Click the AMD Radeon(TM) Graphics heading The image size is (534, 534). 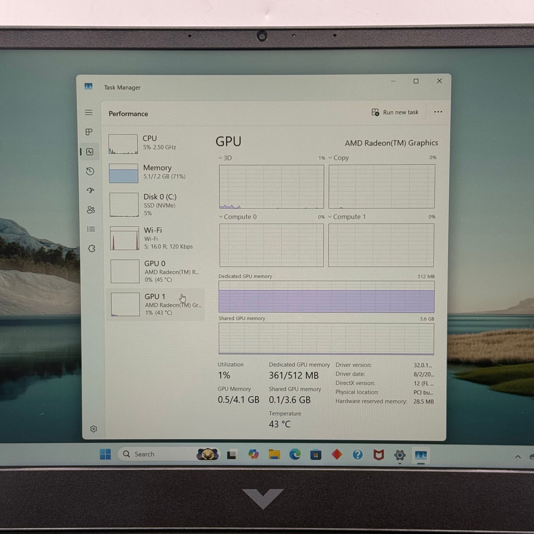pyautogui.click(x=391, y=143)
